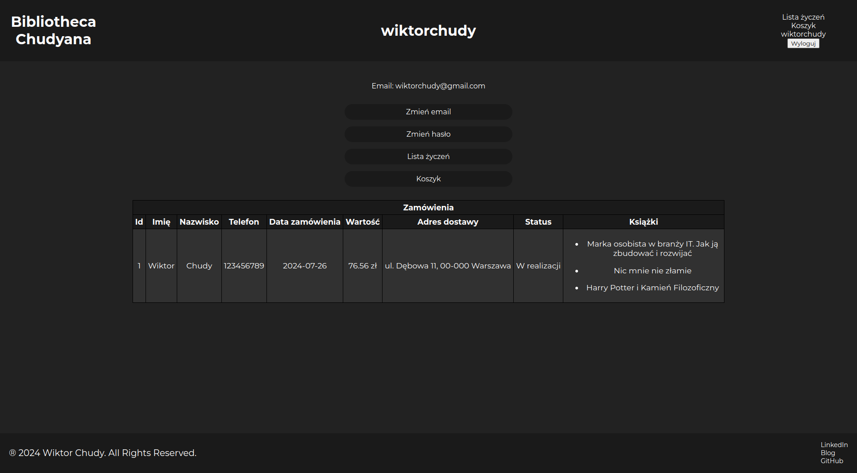Open the wide Lista życzeń button below Zmień hasło
The height and width of the screenshot is (473, 857).
click(428, 156)
